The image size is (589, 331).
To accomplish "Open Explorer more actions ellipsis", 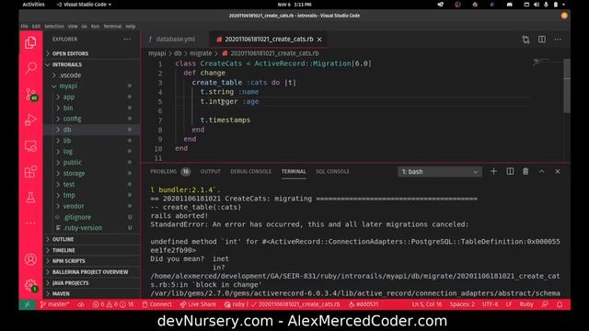I will 127,39.
